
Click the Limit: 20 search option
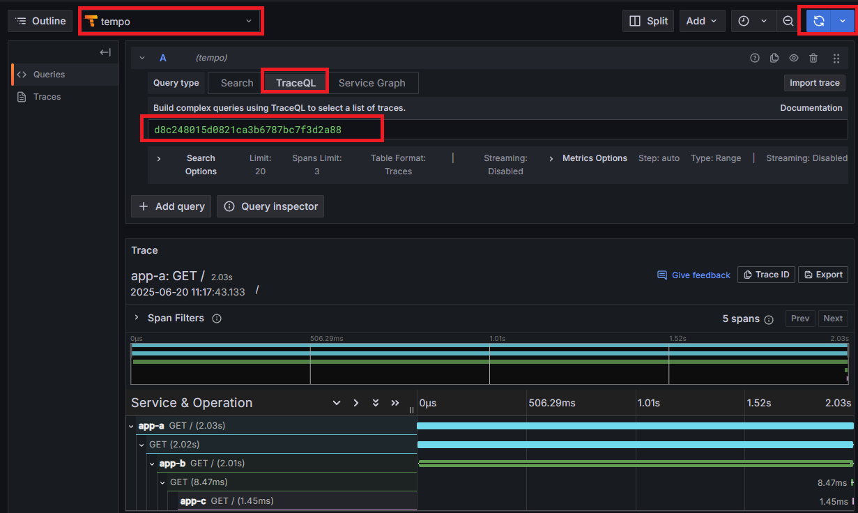coord(260,164)
